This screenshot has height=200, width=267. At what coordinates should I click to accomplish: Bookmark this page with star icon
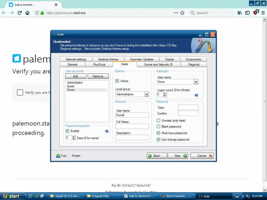coord(182,13)
